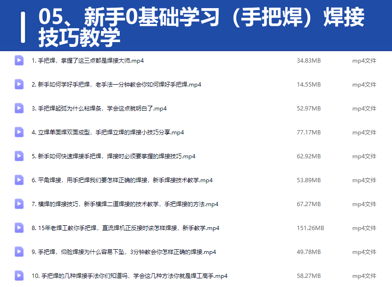Click the video icon for file 6 平角焊接
Screen dimensions: 392x287
point(19,180)
